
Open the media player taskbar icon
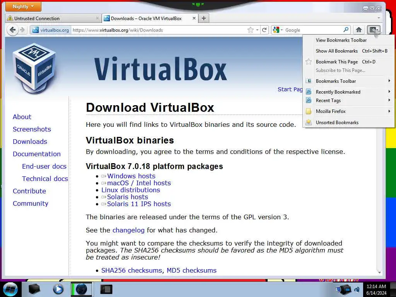pos(58,289)
